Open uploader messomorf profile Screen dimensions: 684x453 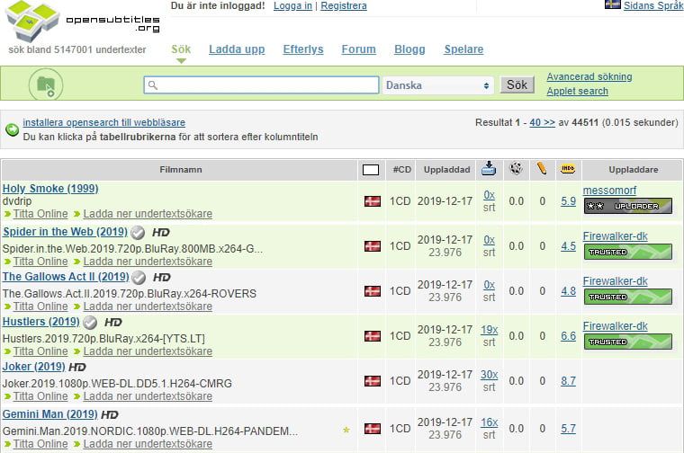coord(609,191)
